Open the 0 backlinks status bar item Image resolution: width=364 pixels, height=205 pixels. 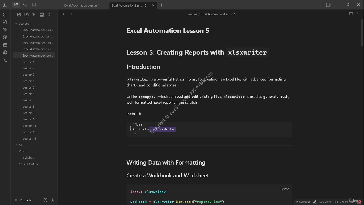coord(303,202)
